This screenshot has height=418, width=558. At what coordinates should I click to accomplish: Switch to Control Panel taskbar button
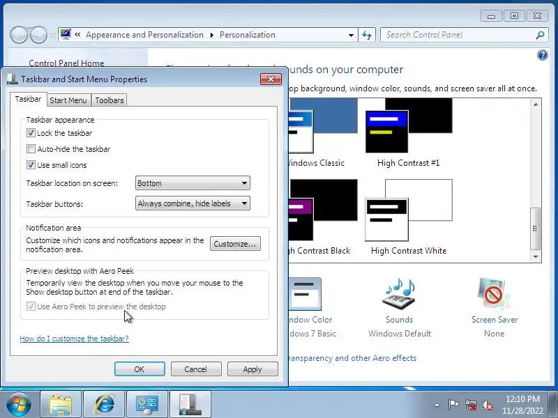tap(147, 404)
